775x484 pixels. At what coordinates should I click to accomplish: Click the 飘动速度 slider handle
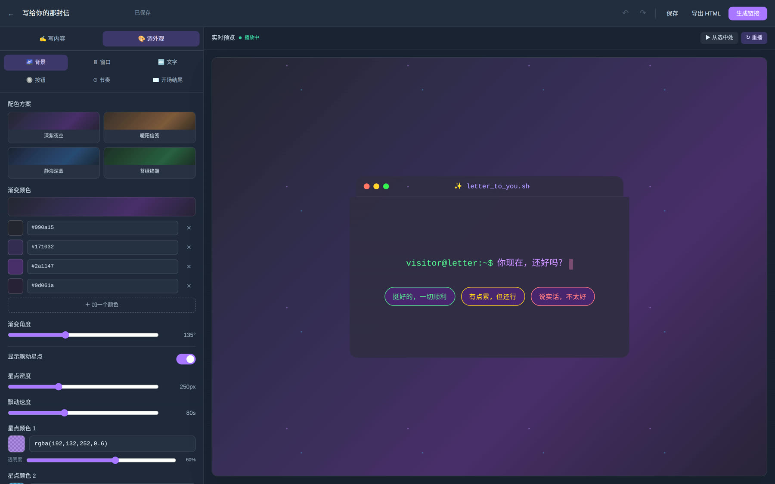tap(65, 413)
